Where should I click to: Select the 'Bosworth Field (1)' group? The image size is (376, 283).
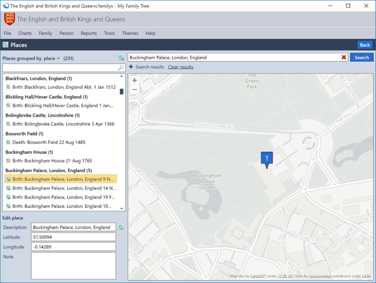coord(24,134)
